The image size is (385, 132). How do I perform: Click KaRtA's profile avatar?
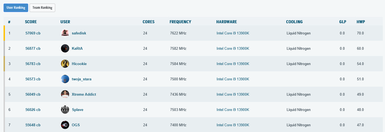65,48
